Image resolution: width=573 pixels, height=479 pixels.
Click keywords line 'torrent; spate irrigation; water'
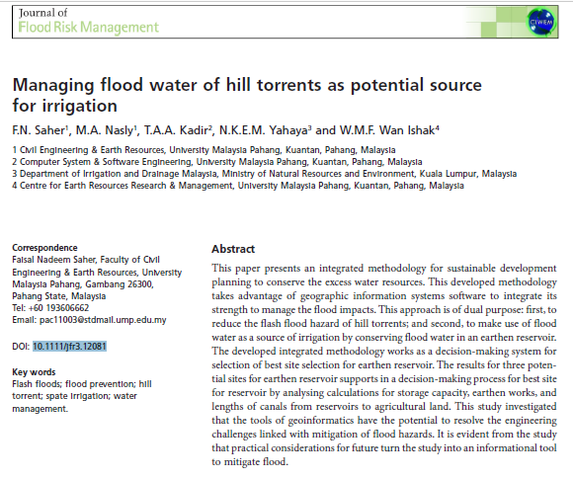click(74, 396)
